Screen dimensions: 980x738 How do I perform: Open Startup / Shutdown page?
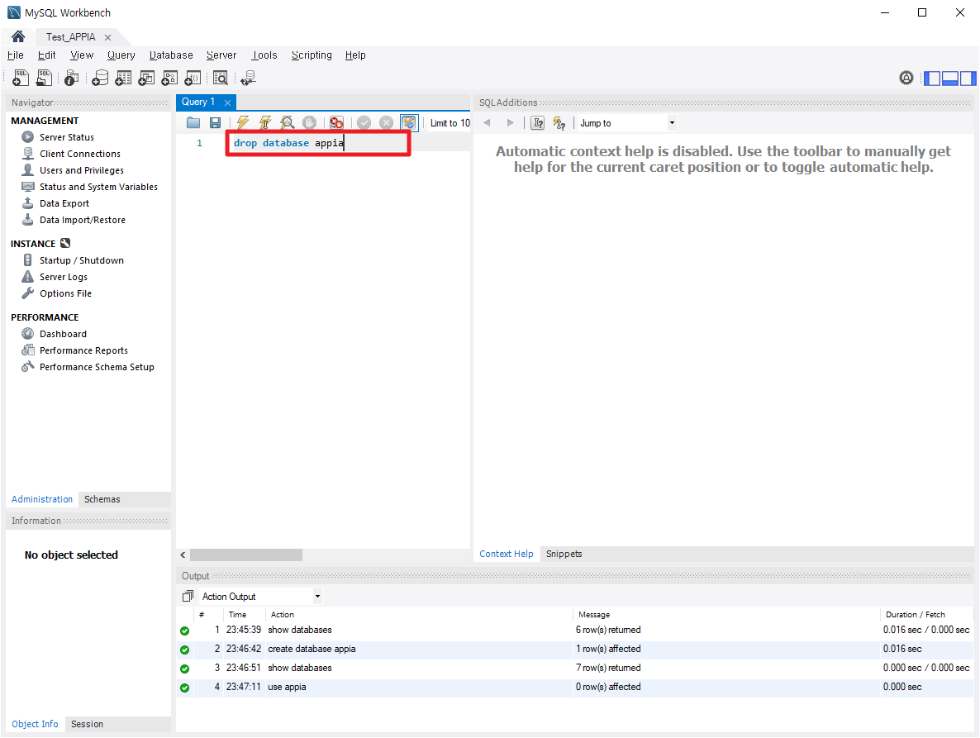[x=82, y=260]
